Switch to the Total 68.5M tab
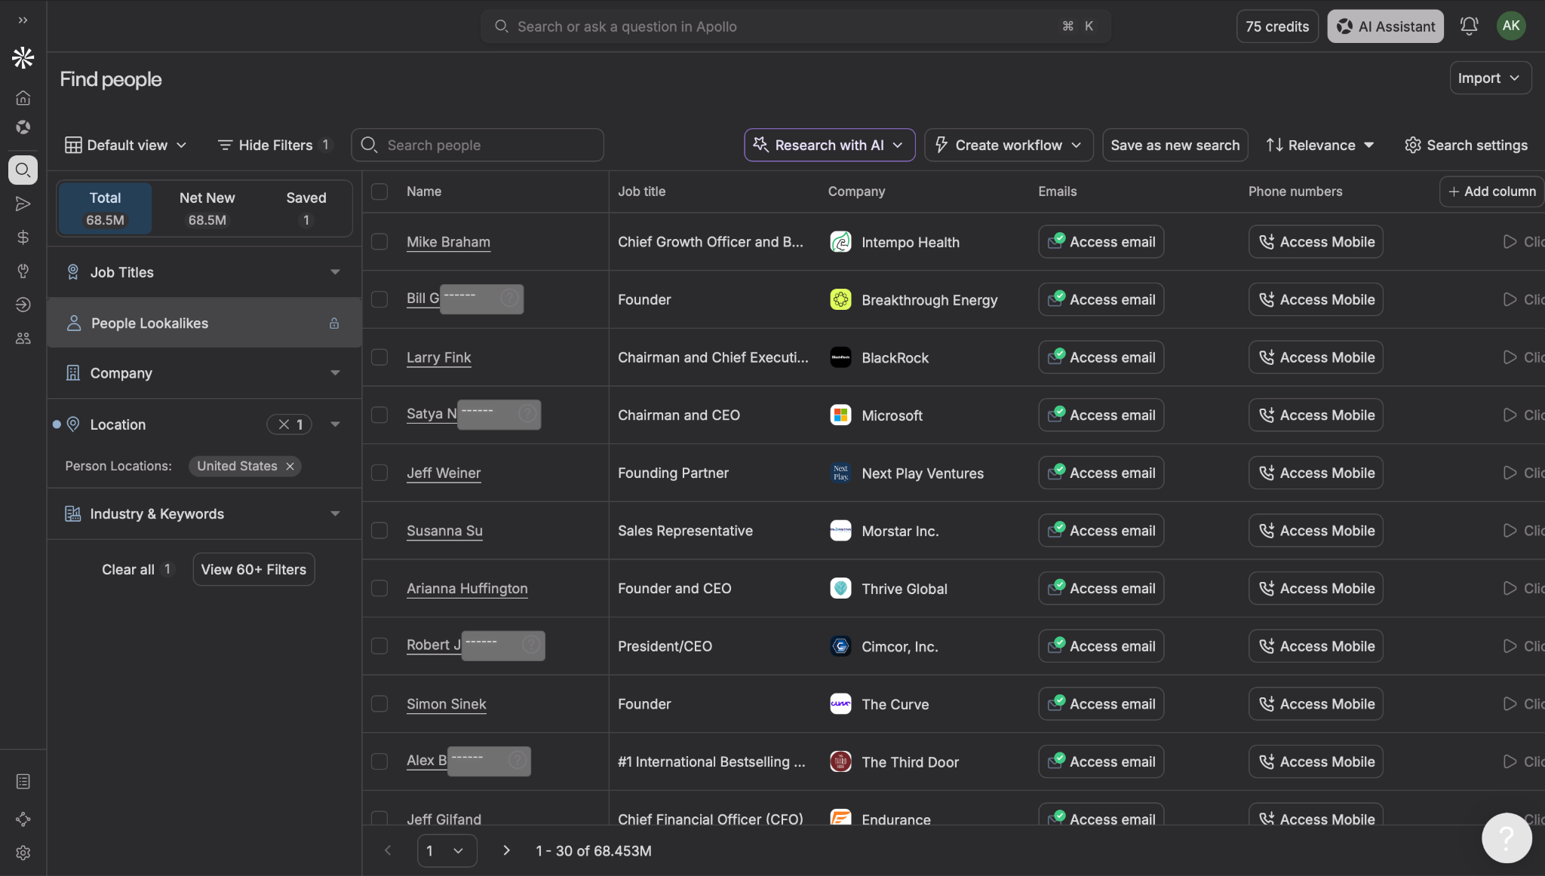 105,208
